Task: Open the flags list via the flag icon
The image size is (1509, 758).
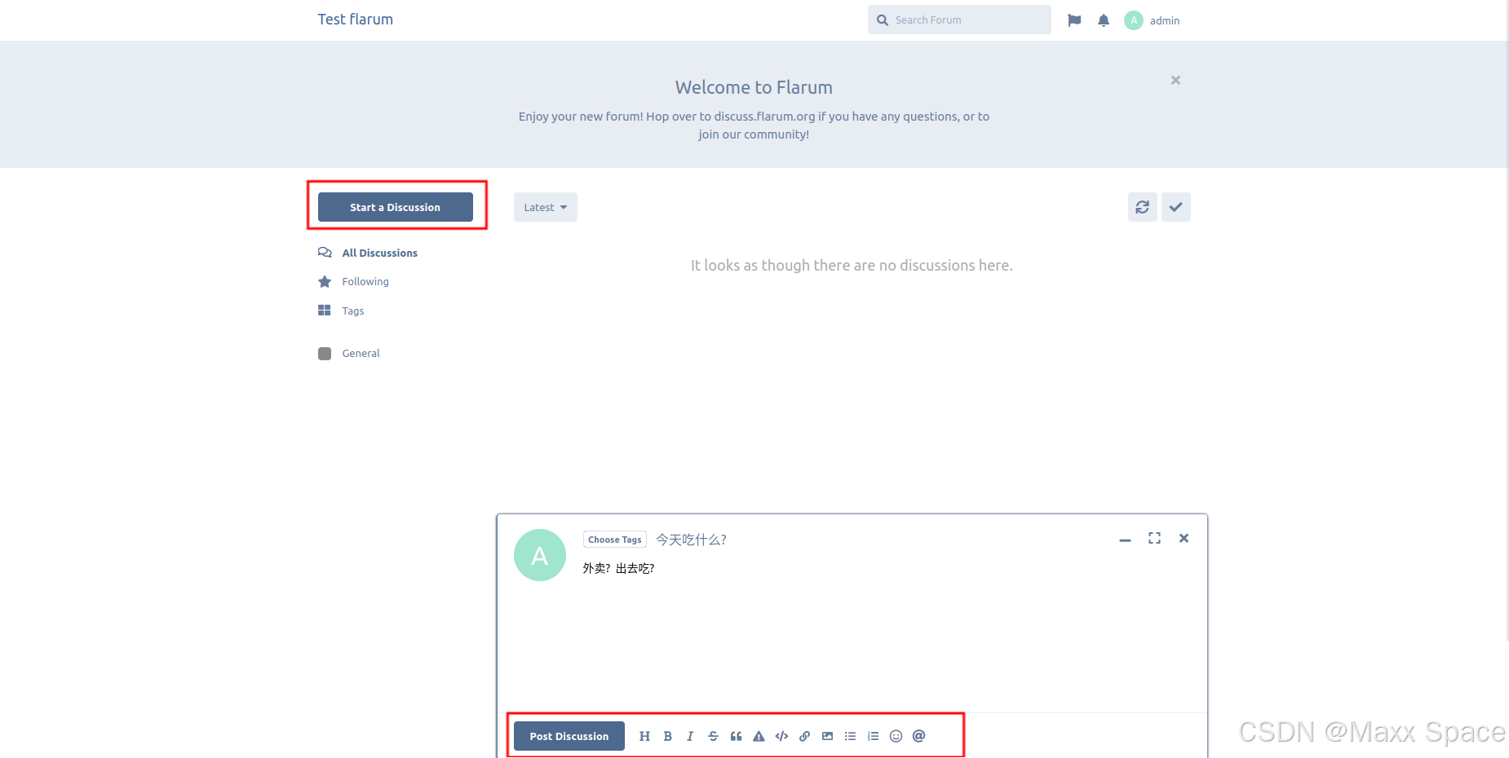Action: pyautogui.click(x=1074, y=20)
